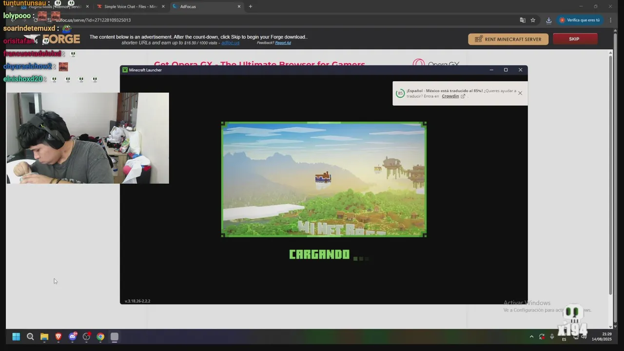Image resolution: width=624 pixels, height=351 pixels.
Task: Open OBS Studio from the taskbar
Action: point(86,336)
